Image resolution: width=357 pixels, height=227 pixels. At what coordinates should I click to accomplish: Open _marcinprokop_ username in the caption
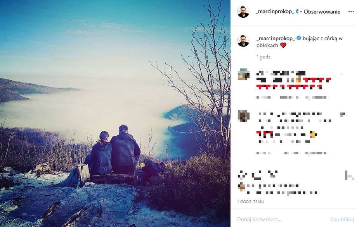pyautogui.click(x=276, y=38)
